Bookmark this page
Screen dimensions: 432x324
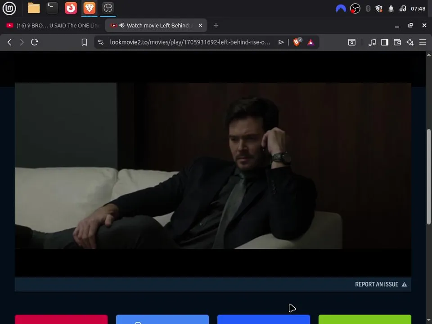point(84,42)
